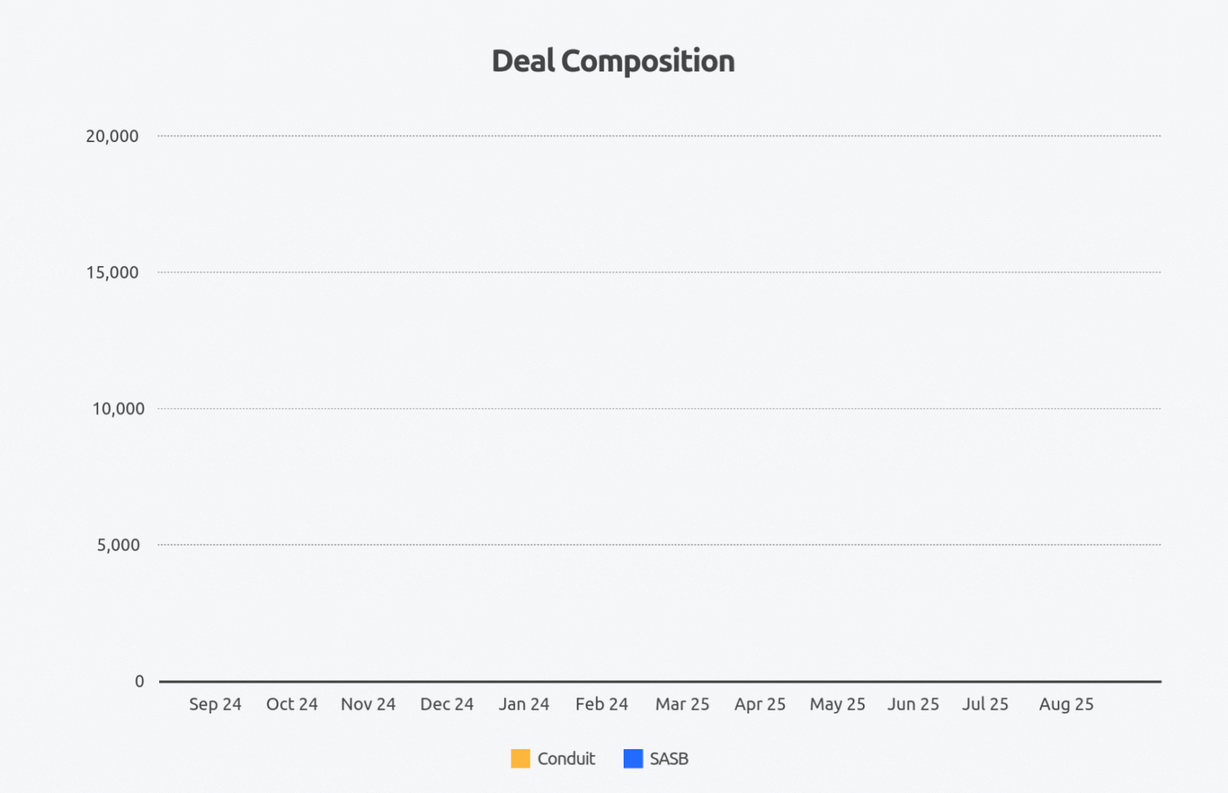Click the Jan 24 axis label
The height and width of the screenshot is (793, 1228).
524,704
